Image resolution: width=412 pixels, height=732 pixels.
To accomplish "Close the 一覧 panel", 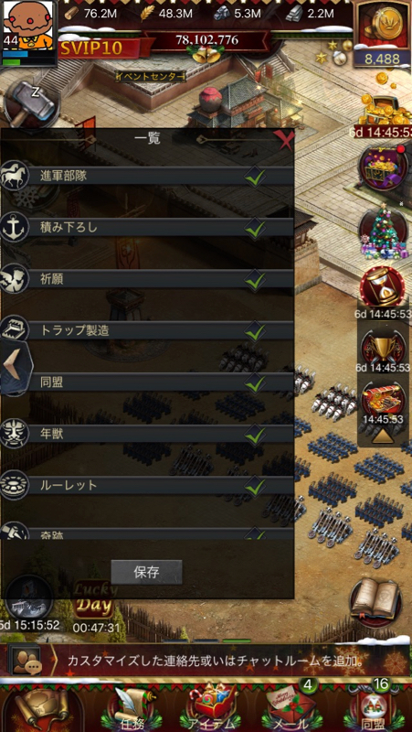I will pyautogui.click(x=283, y=139).
